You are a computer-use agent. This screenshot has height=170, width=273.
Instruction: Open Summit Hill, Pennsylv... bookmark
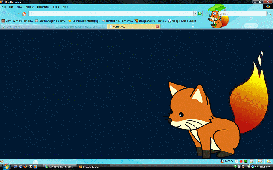[117, 21]
